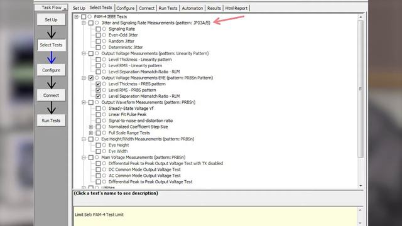
Task: Collapse Main Voltage Measurements group
Action: click(x=84, y=158)
